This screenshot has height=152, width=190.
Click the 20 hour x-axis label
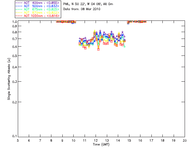(185, 140)
